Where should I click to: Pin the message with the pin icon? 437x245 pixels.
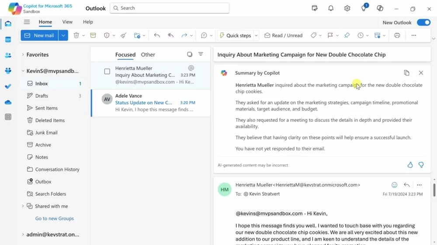347,35
